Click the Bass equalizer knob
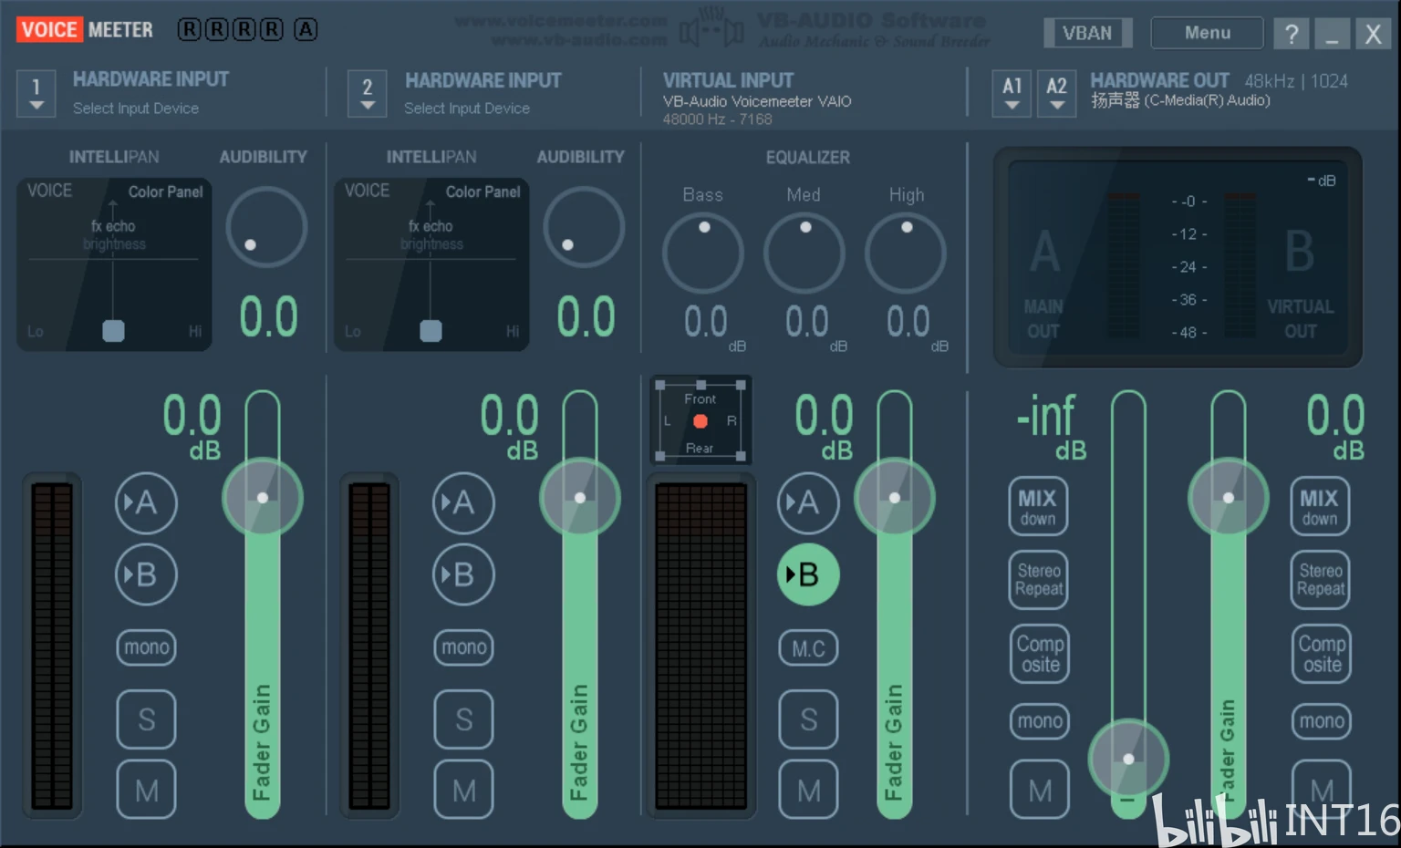 pyautogui.click(x=703, y=253)
